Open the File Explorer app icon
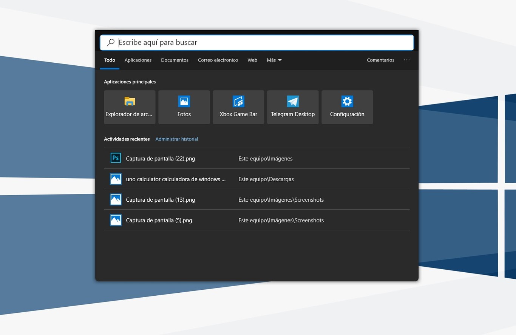Viewport: 516px width, 335px height. click(x=130, y=102)
